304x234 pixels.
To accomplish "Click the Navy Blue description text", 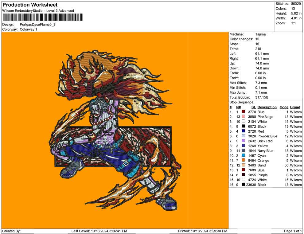I will (x=265, y=151).
